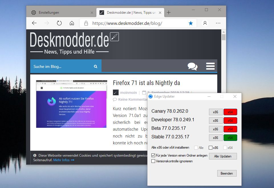Click the 'Alle x86 oder x64 installieren' label
Screen dimensions: 274x188
(170, 147)
